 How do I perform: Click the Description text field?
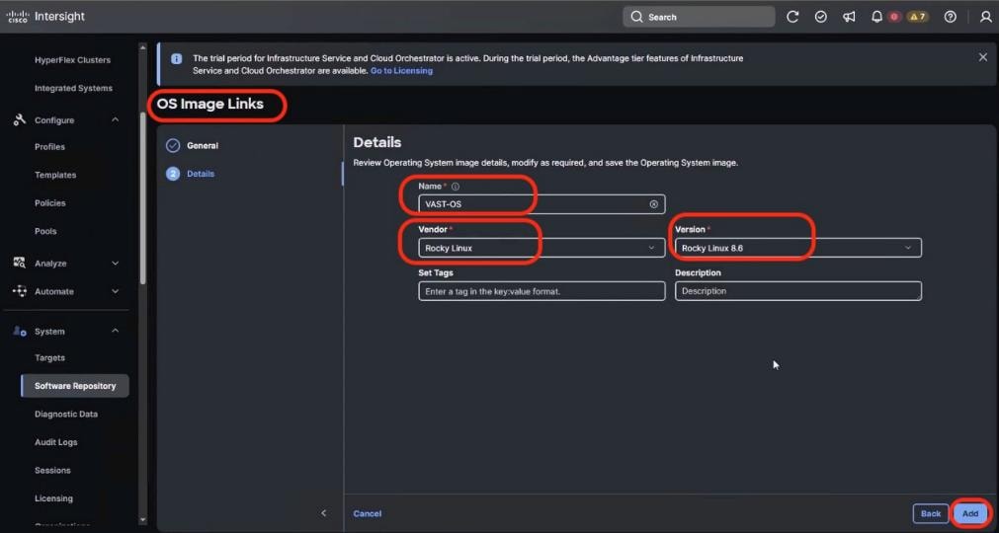pyautogui.click(x=798, y=291)
